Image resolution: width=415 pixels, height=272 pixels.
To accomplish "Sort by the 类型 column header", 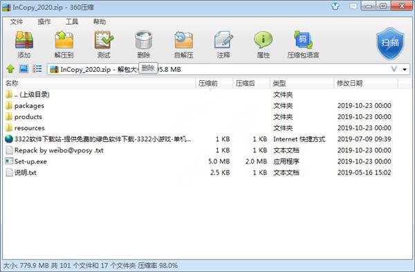I will 302,84.
